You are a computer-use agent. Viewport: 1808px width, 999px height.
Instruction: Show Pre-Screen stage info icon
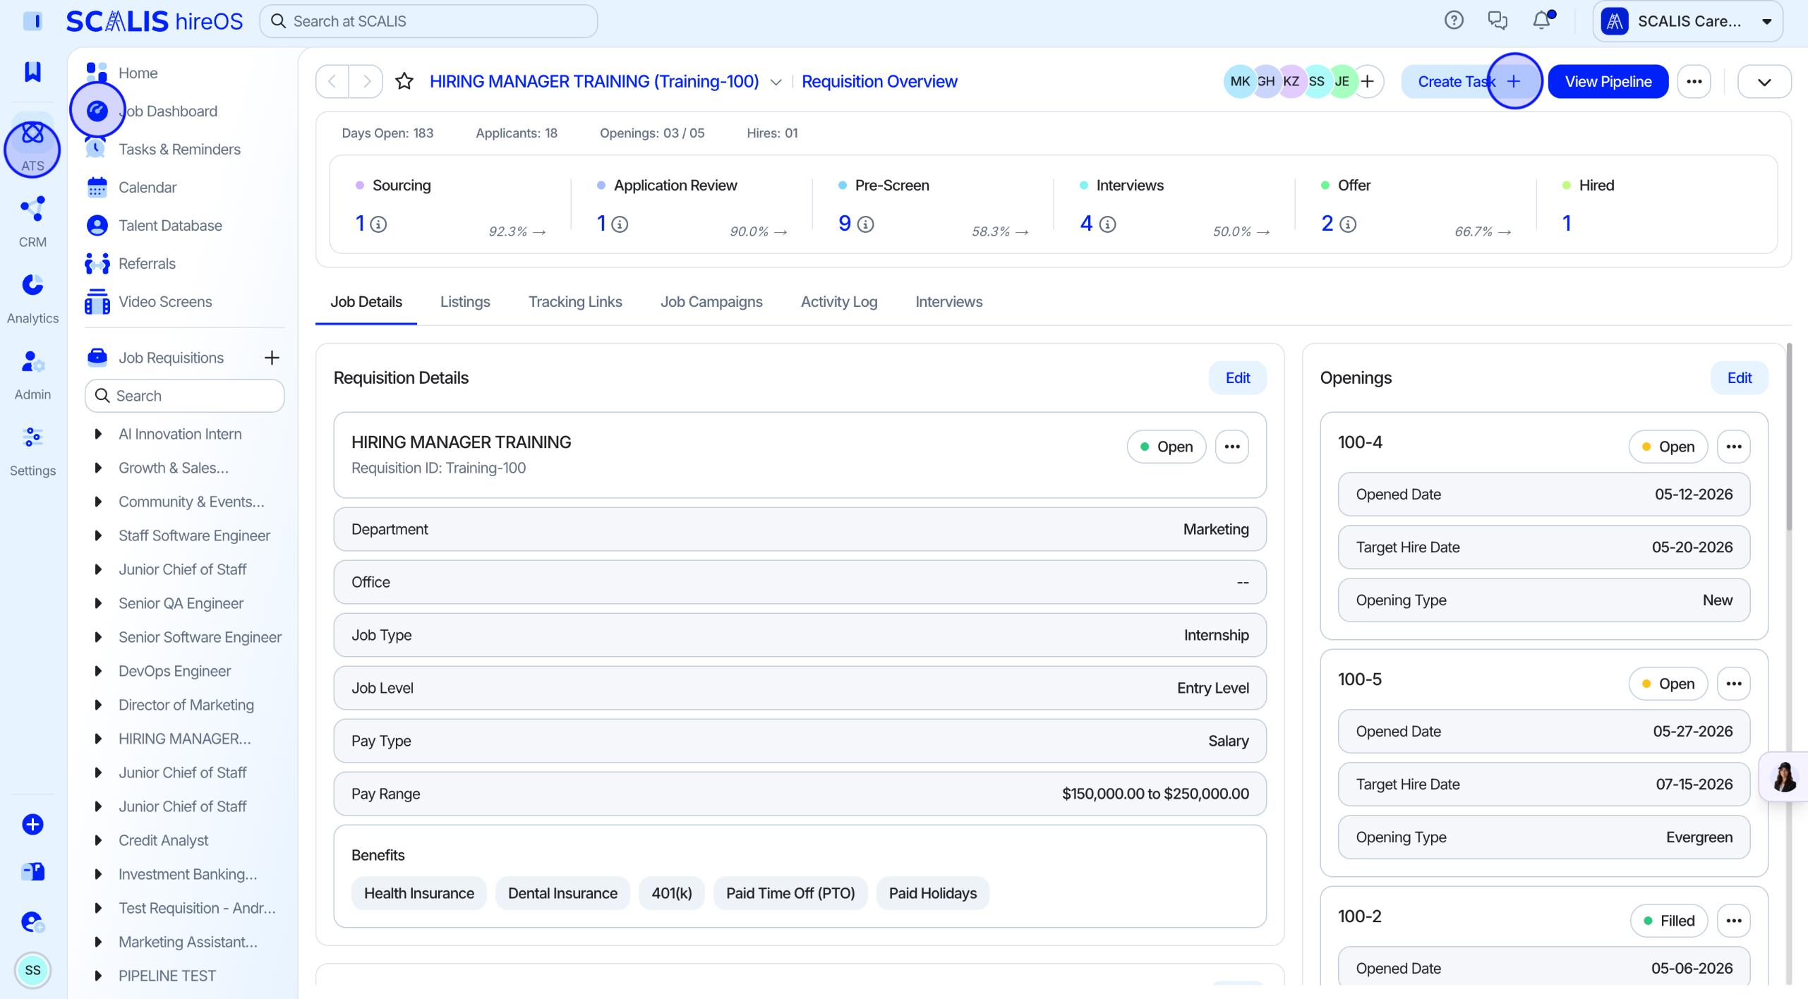[x=866, y=224]
